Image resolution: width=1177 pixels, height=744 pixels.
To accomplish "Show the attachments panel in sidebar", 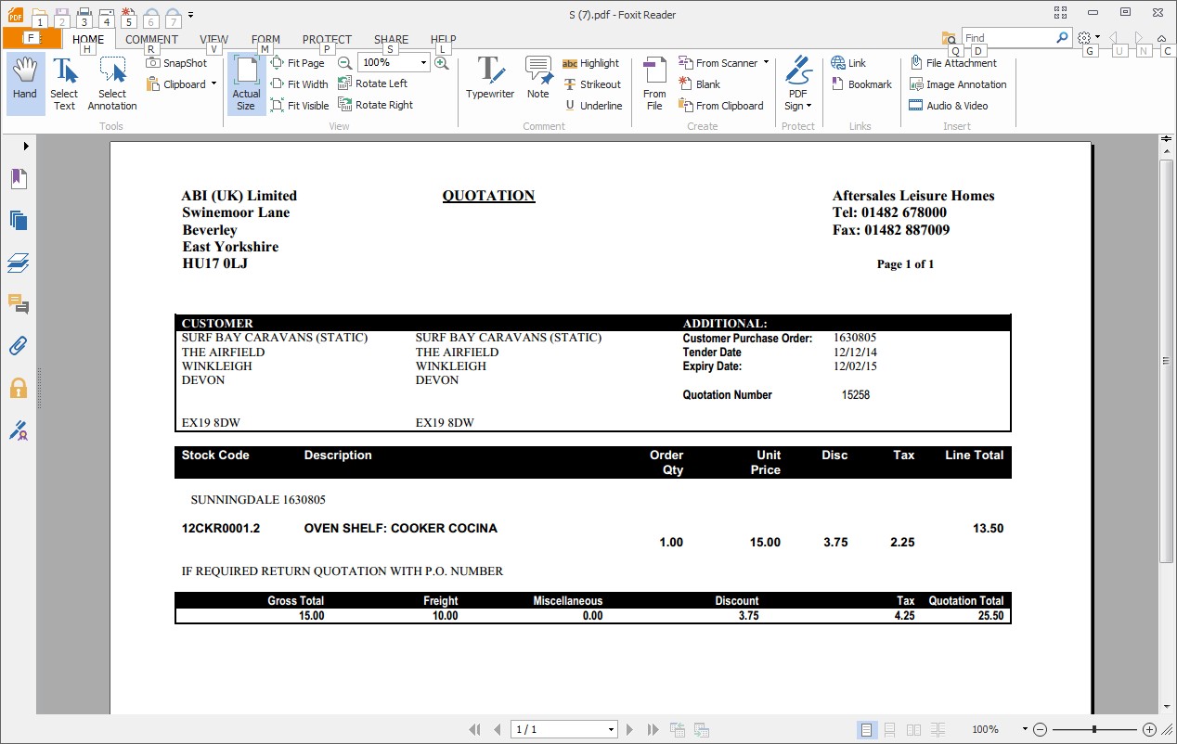I will [x=19, y=346].
